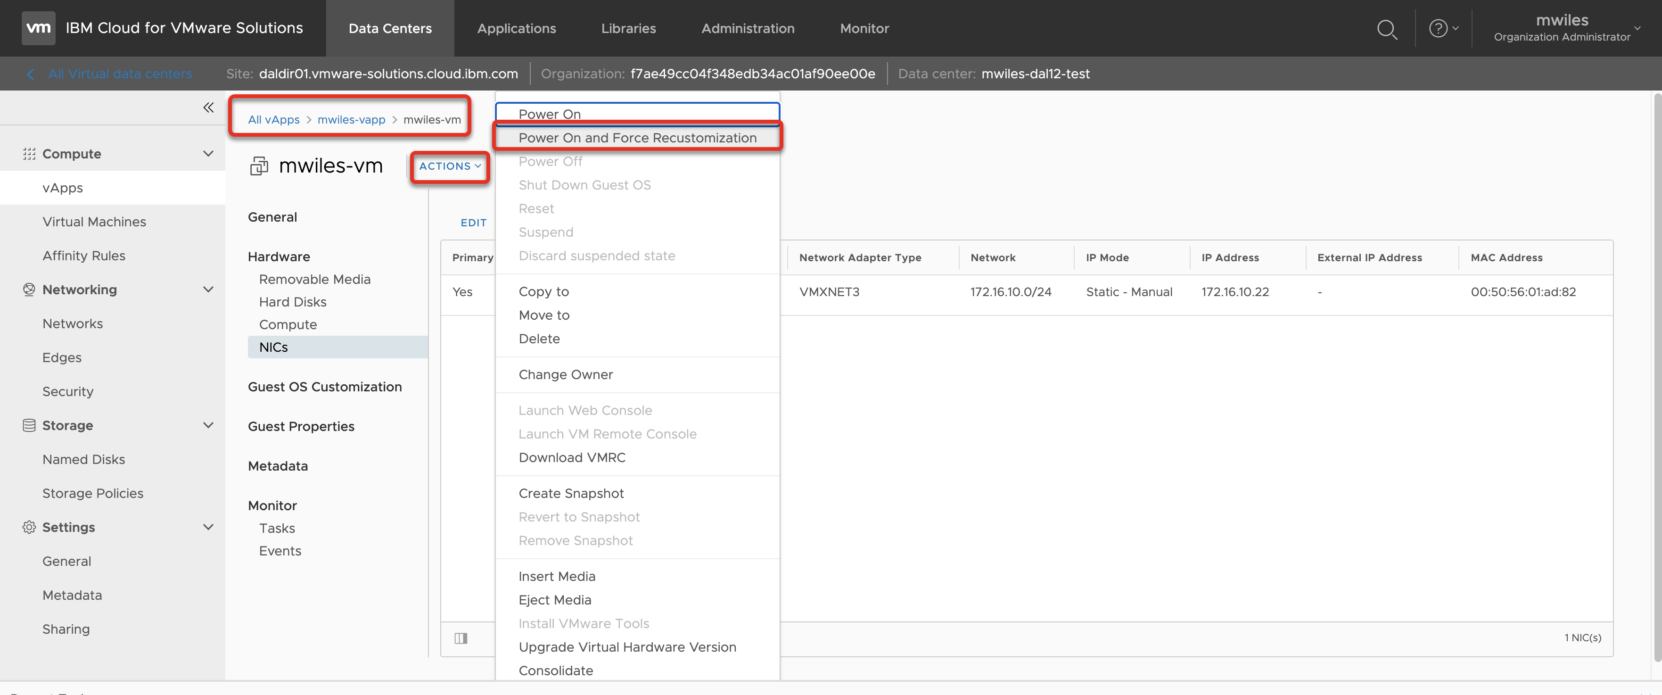Screen dimensions: 1662x695
Task: Click the EDIT button for NICs
Action: tap(473, 223)
